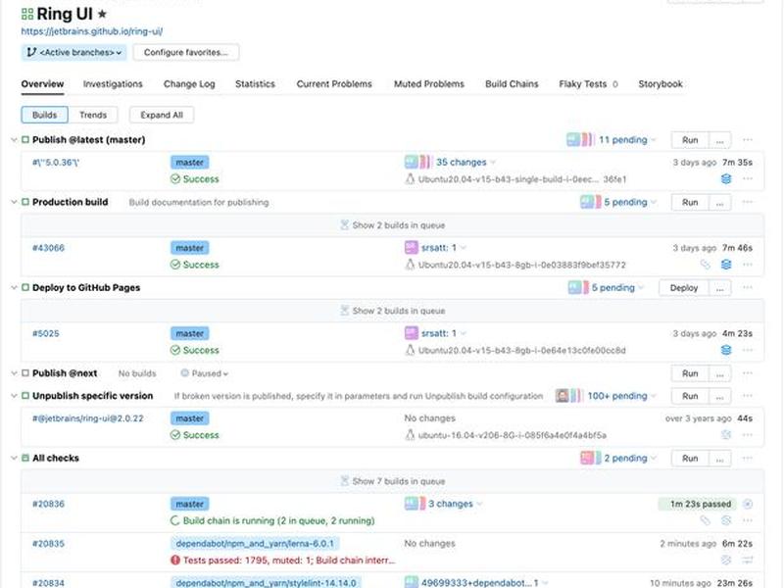This screenshot has height=588, width=784.
Task: Open the ellipsis menu for Deploy to GitHub Pages
Action: 748,287
